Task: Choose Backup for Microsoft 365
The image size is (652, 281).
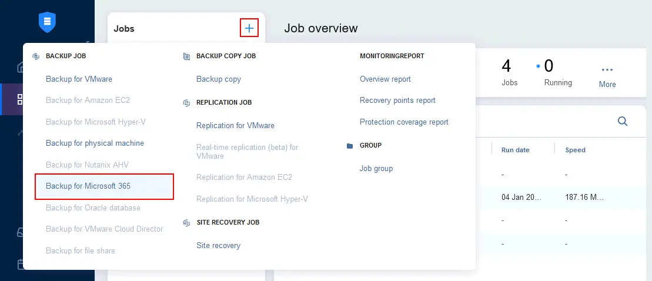Action: point(104,186)
